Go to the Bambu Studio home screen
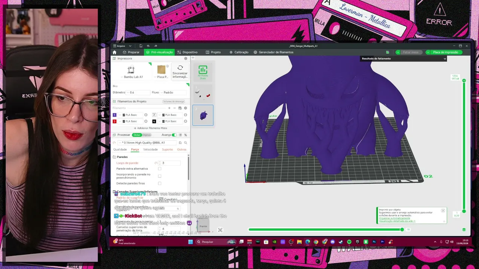Screen dimensions: 479x269 pyautogui.click(x=115, y=52)
